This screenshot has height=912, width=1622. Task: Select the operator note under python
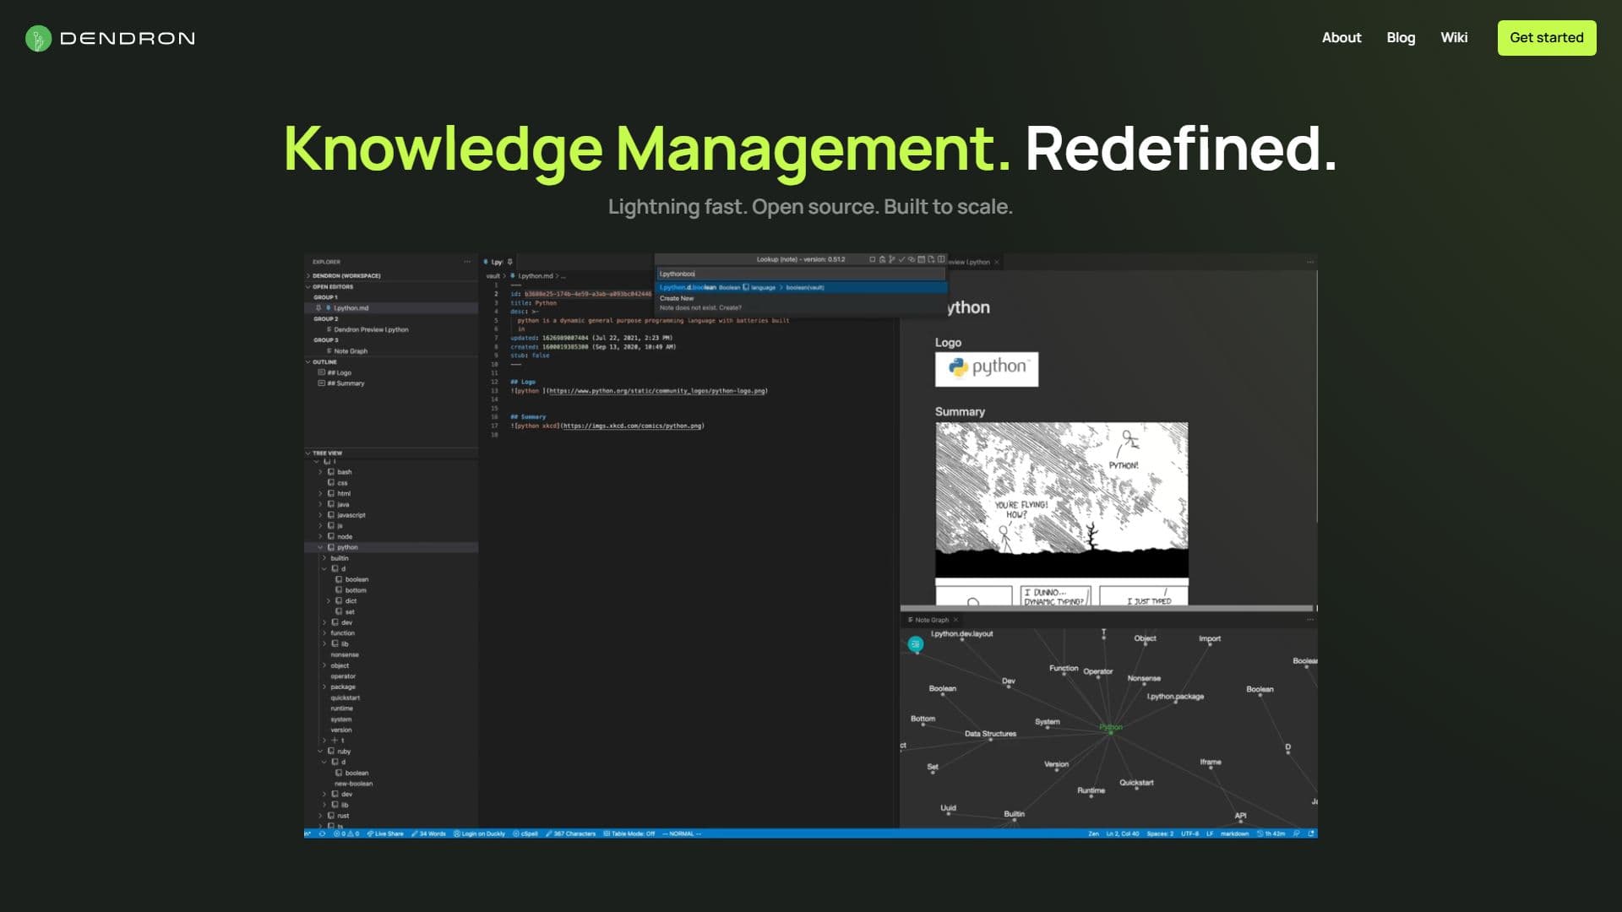coord(343,676)
